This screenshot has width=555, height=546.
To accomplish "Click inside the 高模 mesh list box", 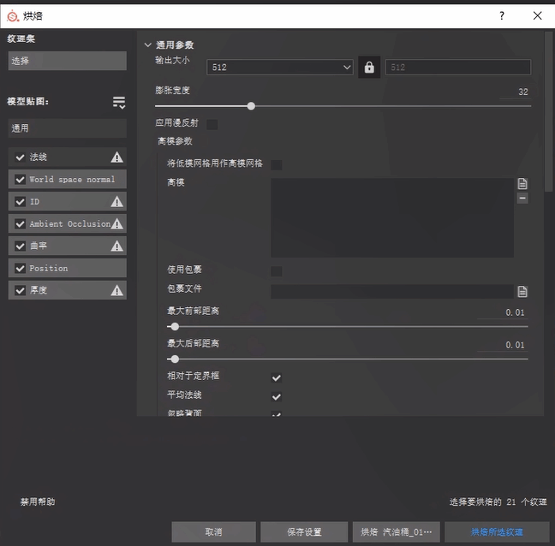I will 392,217.
